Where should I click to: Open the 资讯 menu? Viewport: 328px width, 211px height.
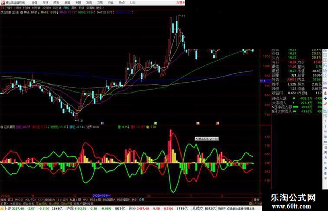click(56, 2)
